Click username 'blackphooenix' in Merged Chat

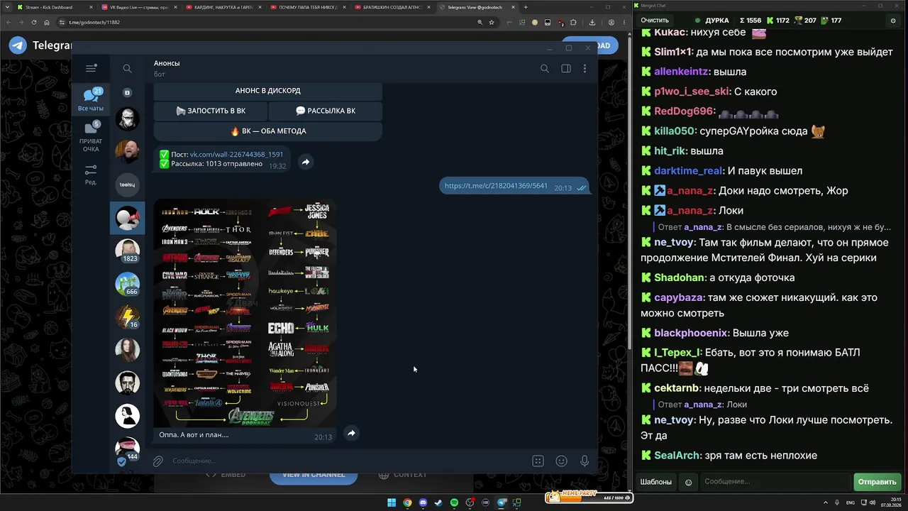(x=691, y=333)
